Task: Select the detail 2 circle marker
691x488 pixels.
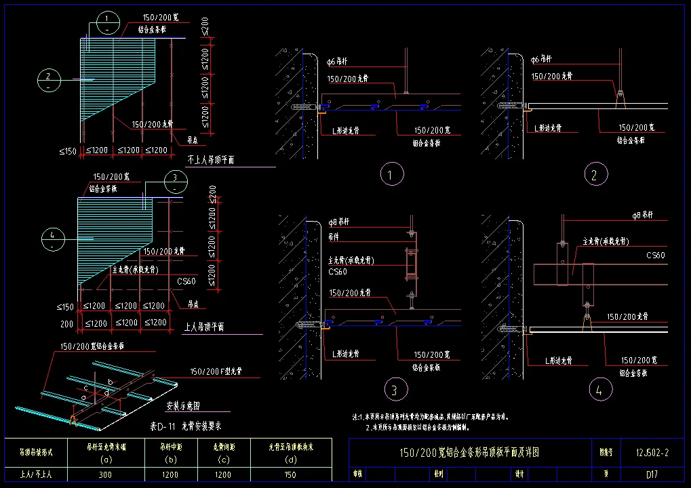Action: (x=595, y=175)
